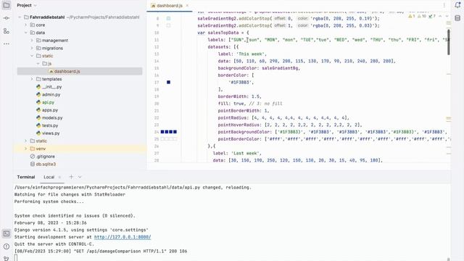Select the Local terminal tab
Viewport: 464px width, 261px height.
click(49, 177)
